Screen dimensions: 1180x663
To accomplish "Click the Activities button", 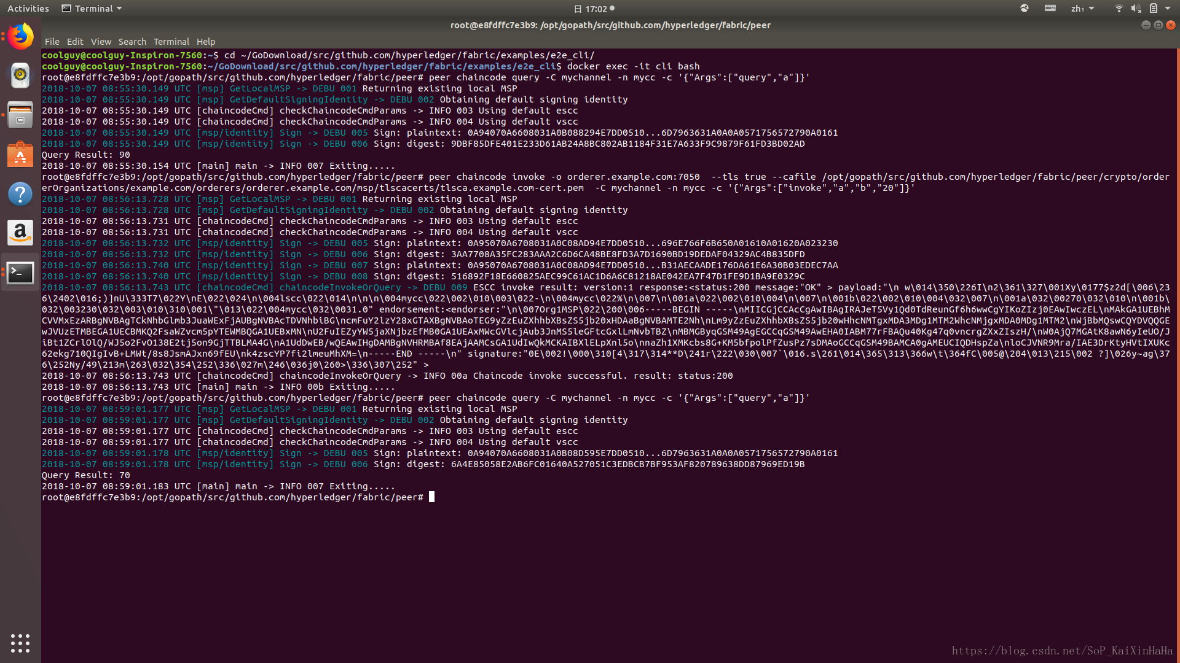I will (x=28, y=9).
